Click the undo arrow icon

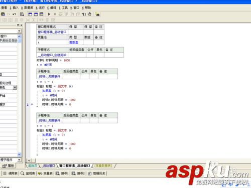click(x=15, y=14)
